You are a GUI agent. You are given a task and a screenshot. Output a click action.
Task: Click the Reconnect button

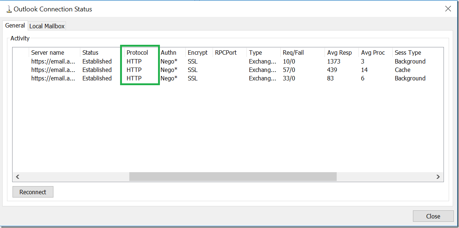click(33, 192)
